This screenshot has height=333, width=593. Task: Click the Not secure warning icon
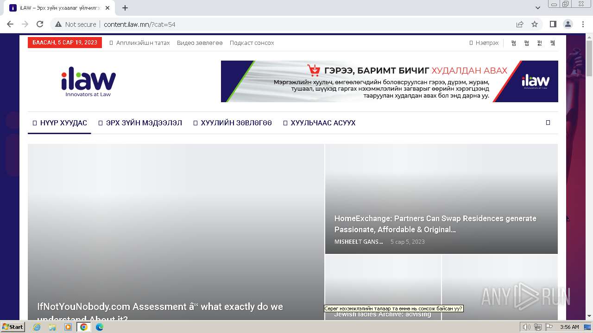58,24
